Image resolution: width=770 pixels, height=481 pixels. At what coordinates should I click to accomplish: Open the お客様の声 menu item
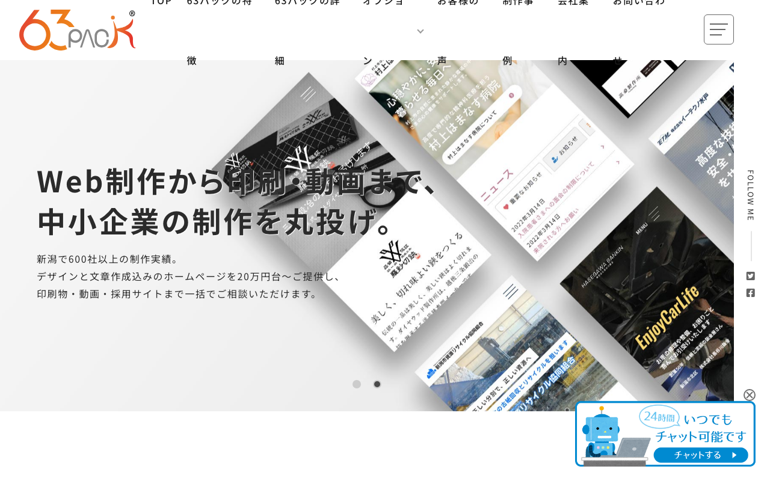[x=458, y=30]
